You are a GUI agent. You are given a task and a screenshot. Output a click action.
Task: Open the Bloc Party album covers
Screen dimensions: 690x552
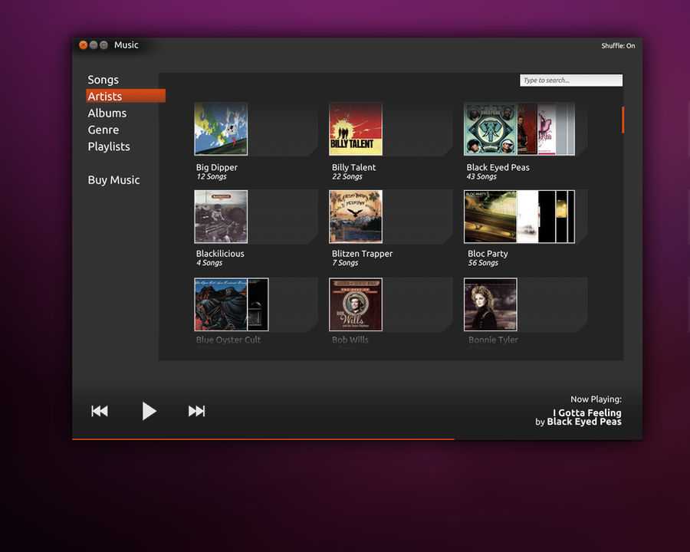pos(519,216)
